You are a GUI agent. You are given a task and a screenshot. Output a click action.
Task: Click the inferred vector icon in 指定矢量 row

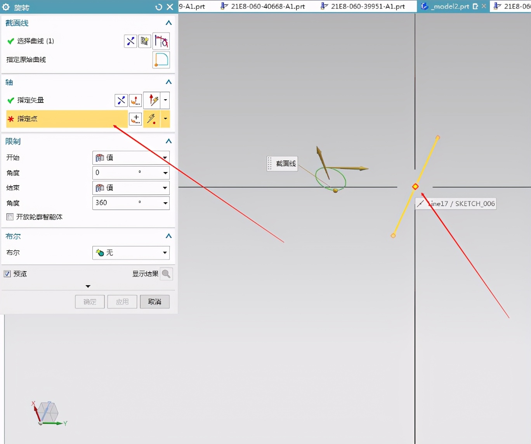[152, 100]
